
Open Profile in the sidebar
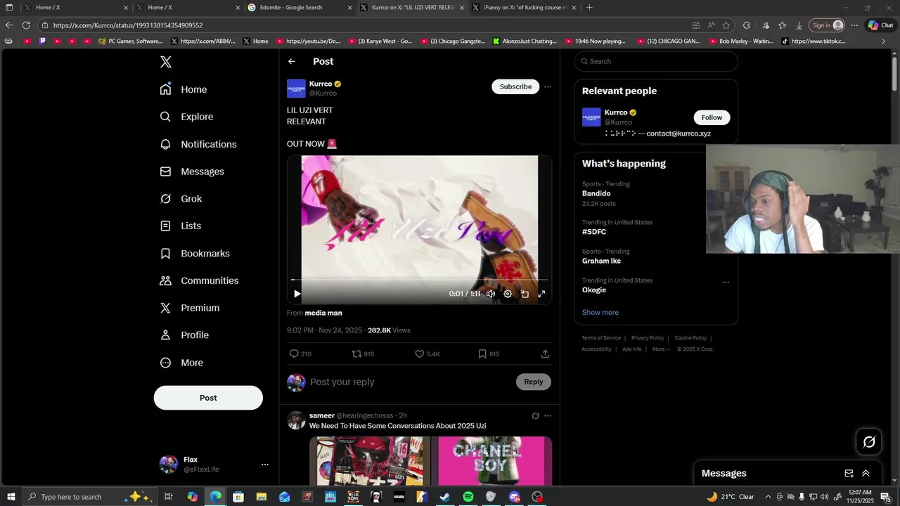click(x=184, y=335)
